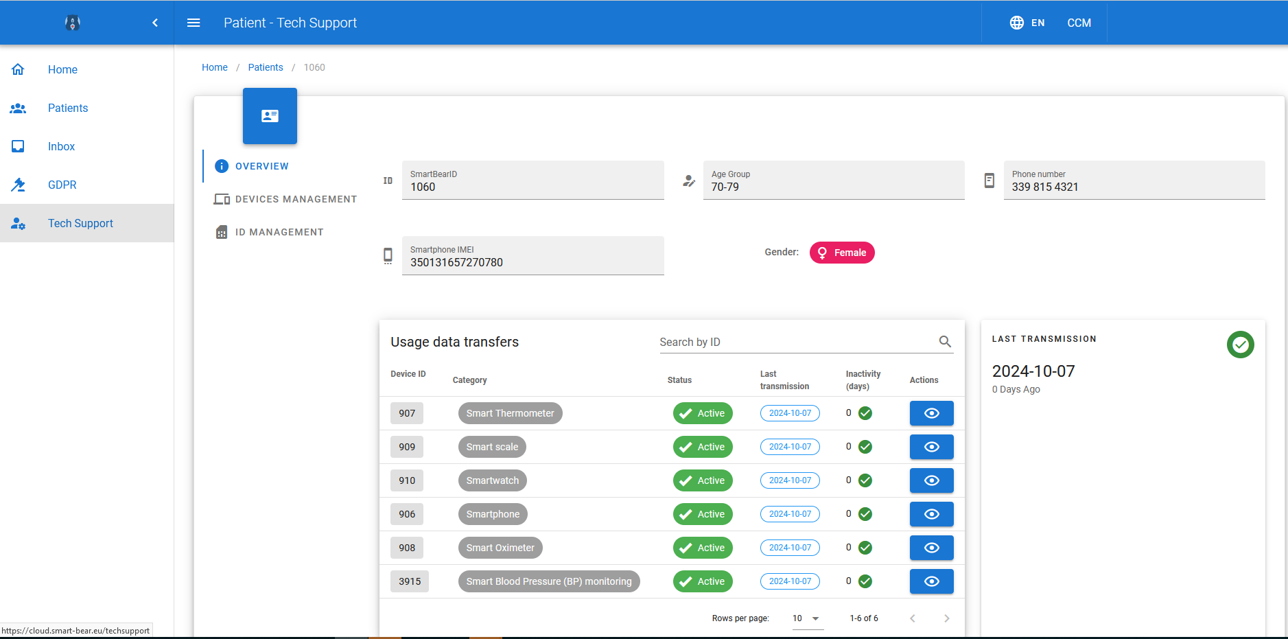Click the Smartphone category chip
This screenshot has height=639, width=1288.
click(x=493, y=514)
